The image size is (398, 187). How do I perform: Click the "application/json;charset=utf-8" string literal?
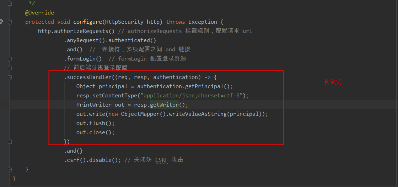point(193,96)
